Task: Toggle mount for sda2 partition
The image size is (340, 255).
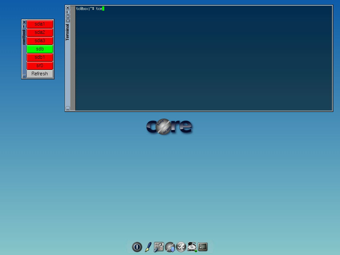Action: [40, 33]
